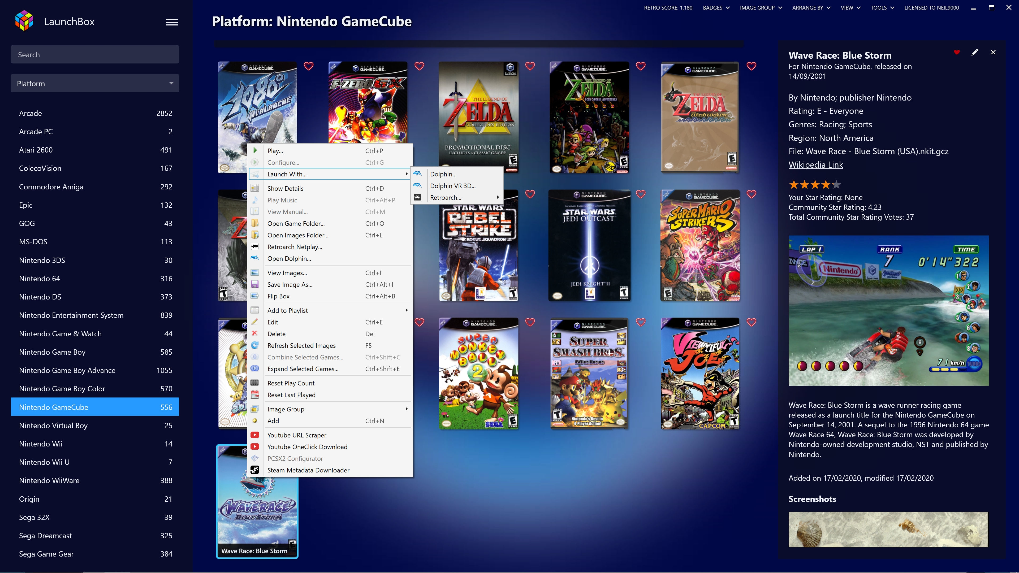Select Star Wars Rebel Strike box art
Viewport: 1019px width, 573px height.
coord(479,246)
